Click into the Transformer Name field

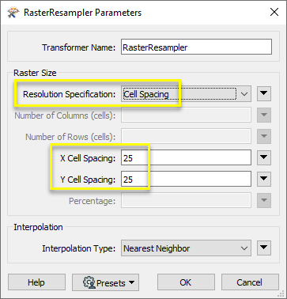pos(196,47)
